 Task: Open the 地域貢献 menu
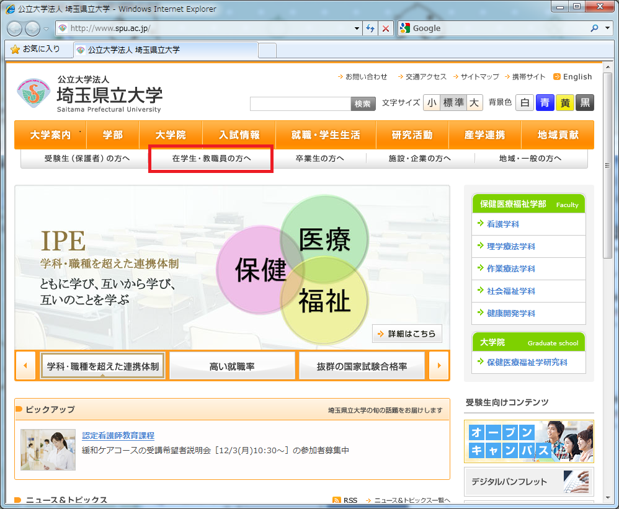558,135
